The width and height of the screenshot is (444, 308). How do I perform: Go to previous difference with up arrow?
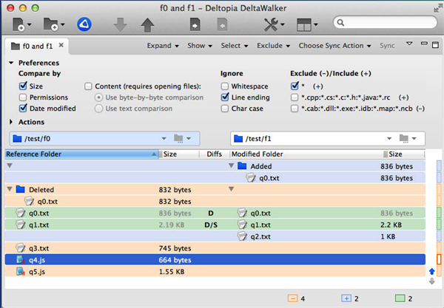click(x=147, y=24)
